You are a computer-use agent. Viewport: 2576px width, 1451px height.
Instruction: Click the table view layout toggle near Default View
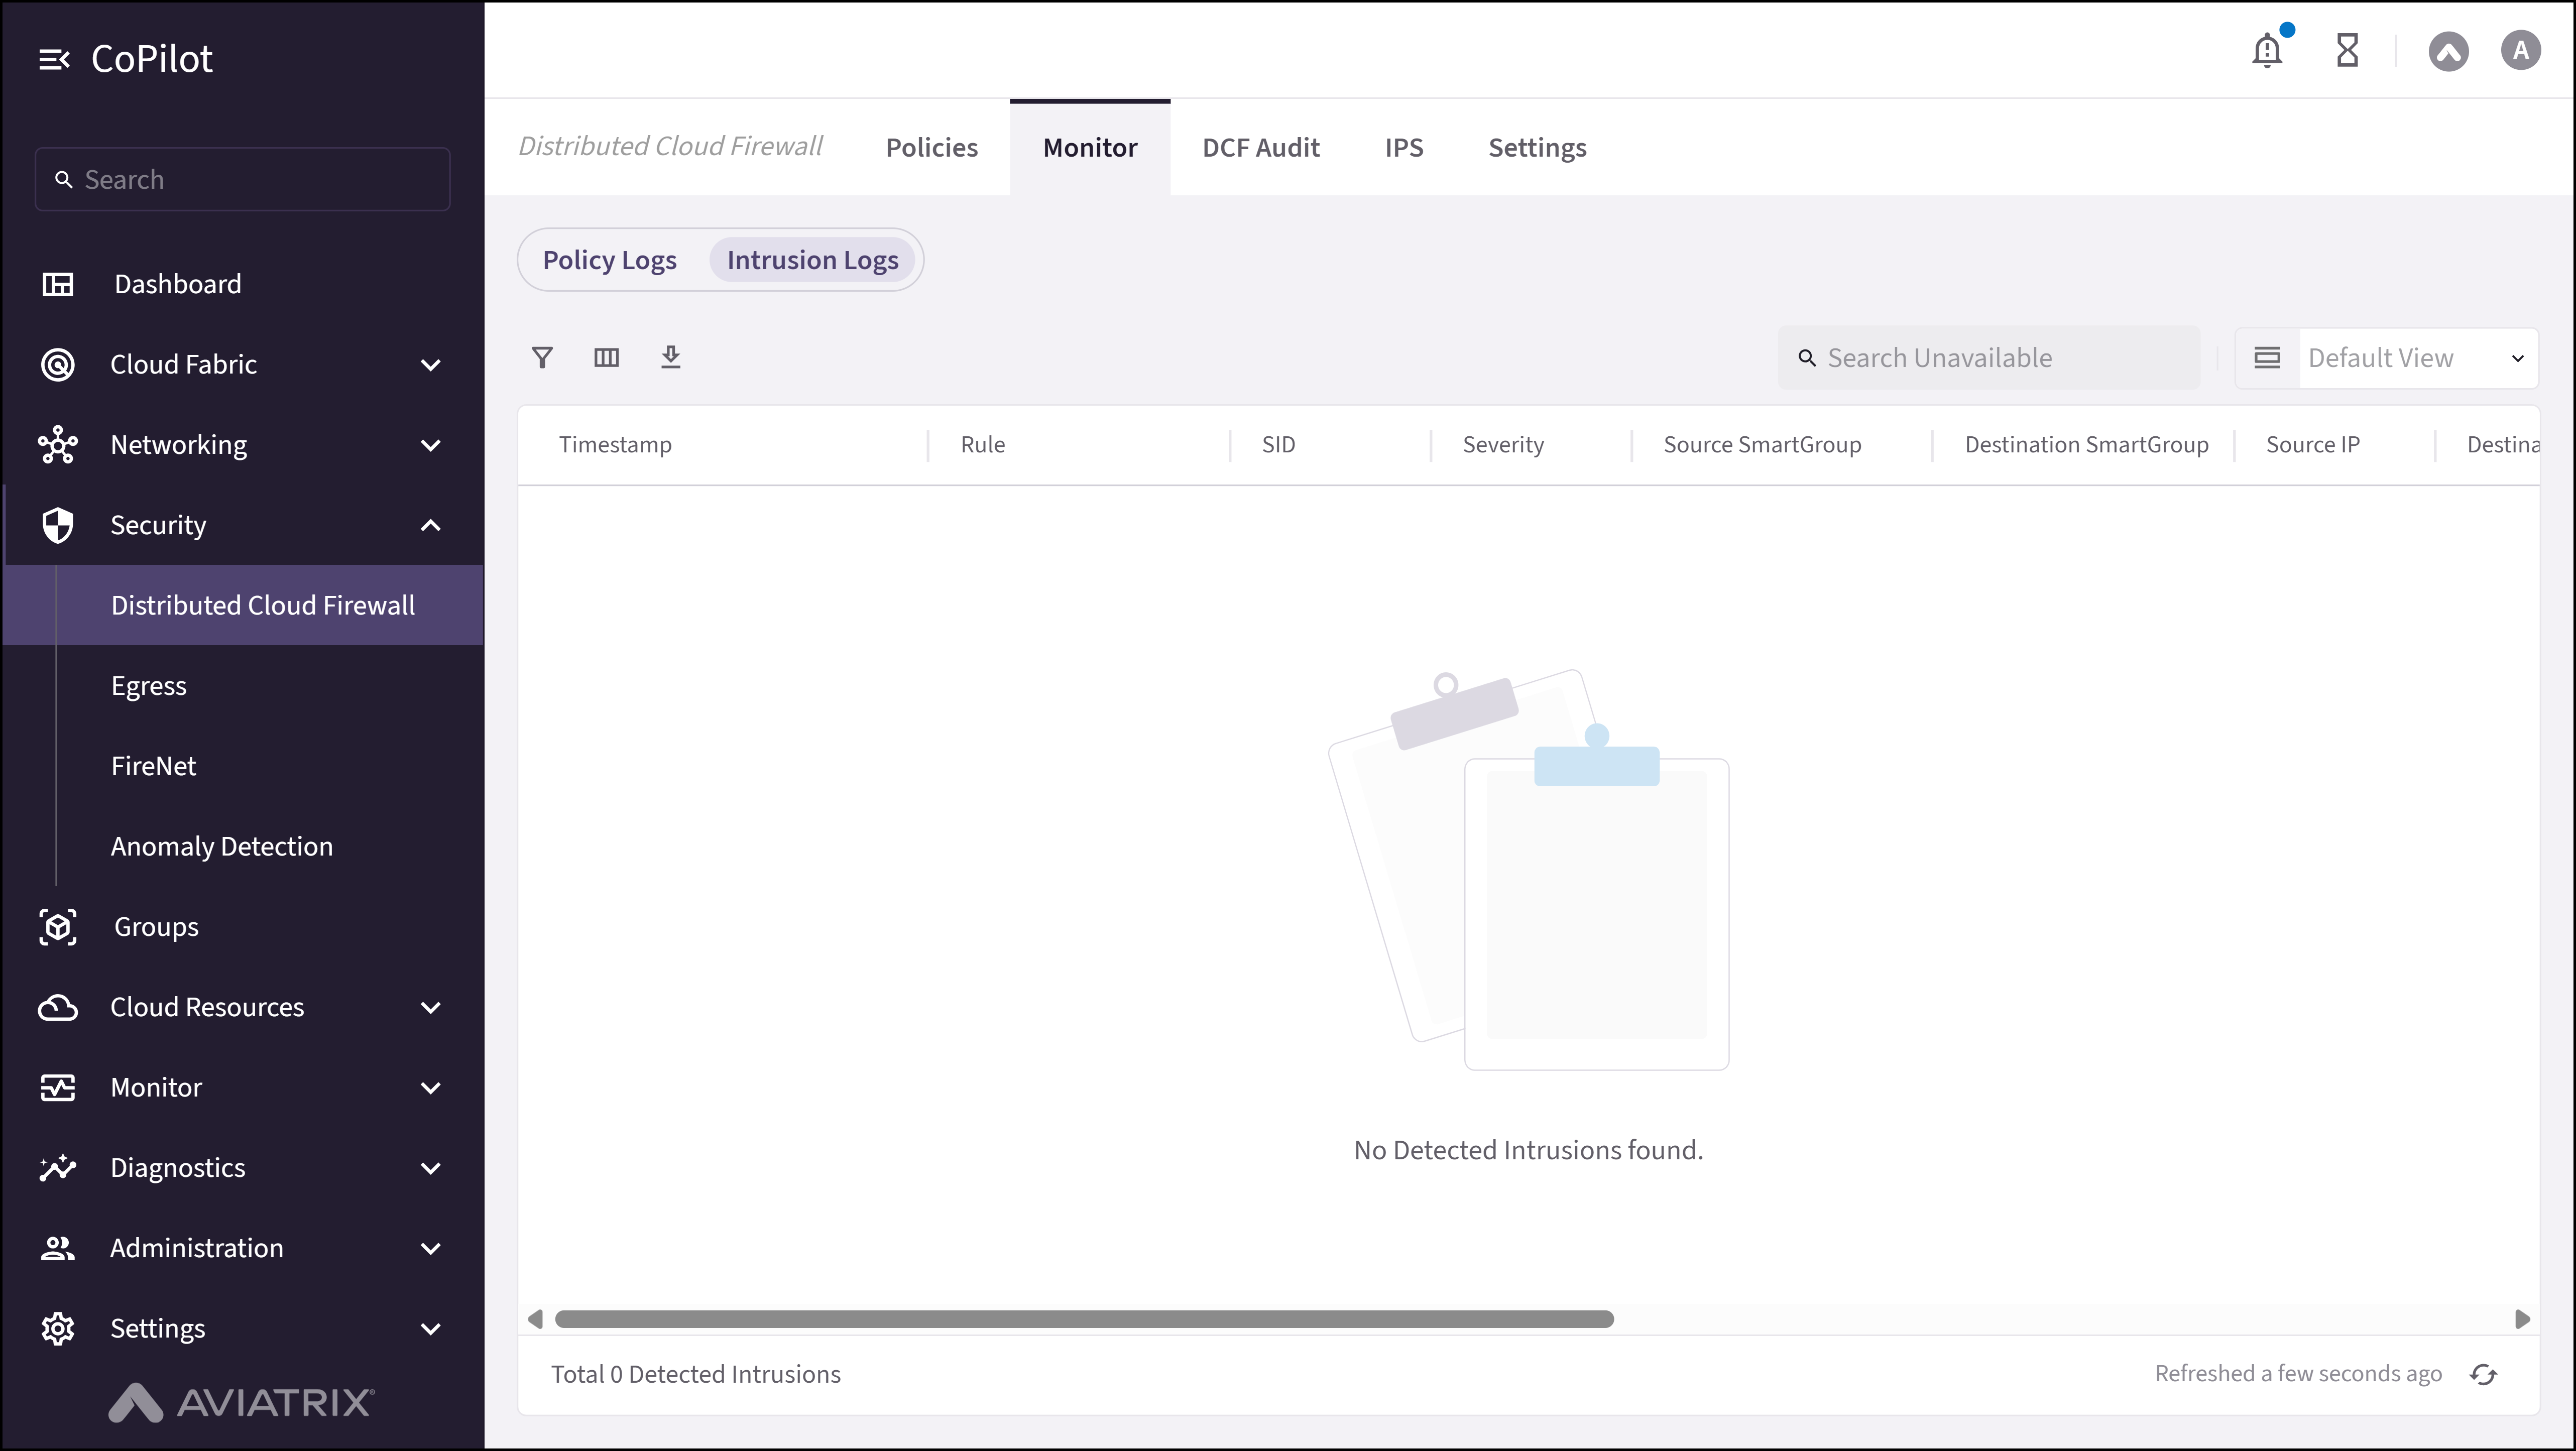point(2268,357)
